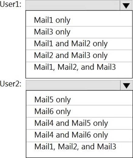Click empty space below User1 options list
Image resolution: width=133 pixels, height=158 pixels.
tap(79, 76)
